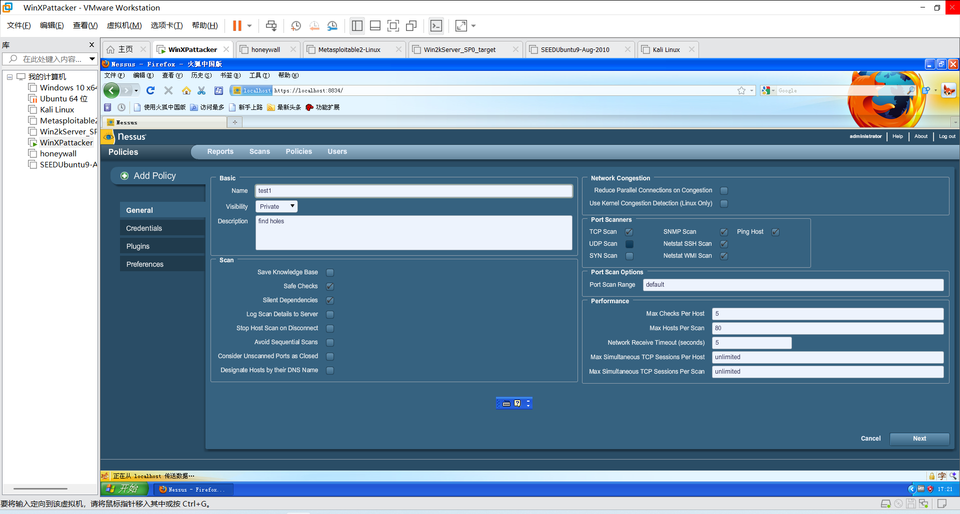This screenshot has width=960, height=514.
Task: Open the VMware console view icon
Action: point(436,25)
